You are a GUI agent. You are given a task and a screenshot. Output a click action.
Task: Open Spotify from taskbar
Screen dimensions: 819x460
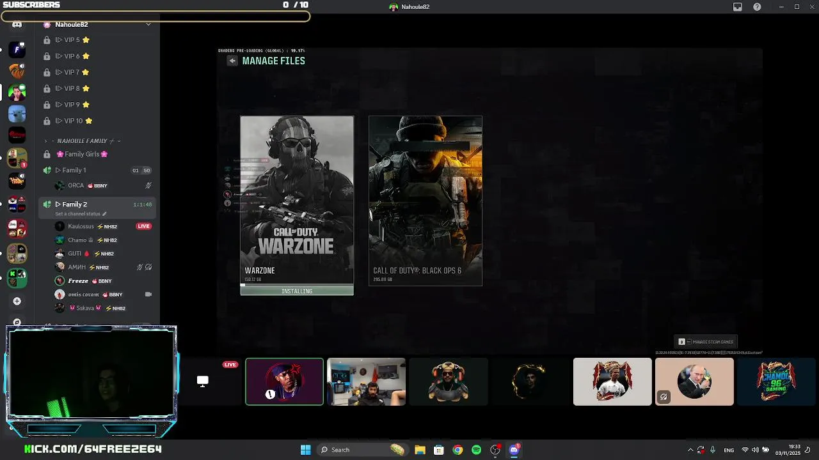[476, 450]
